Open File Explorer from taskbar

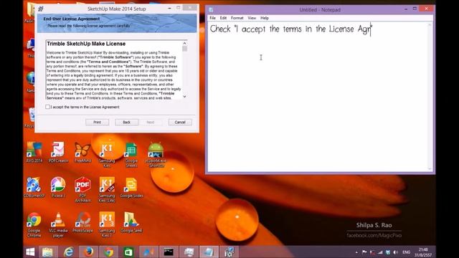coord(47,252)
